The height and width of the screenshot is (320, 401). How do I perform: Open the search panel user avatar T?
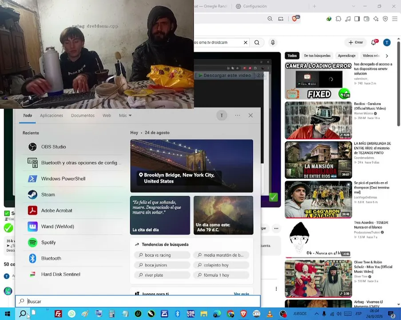click(222, 116)
